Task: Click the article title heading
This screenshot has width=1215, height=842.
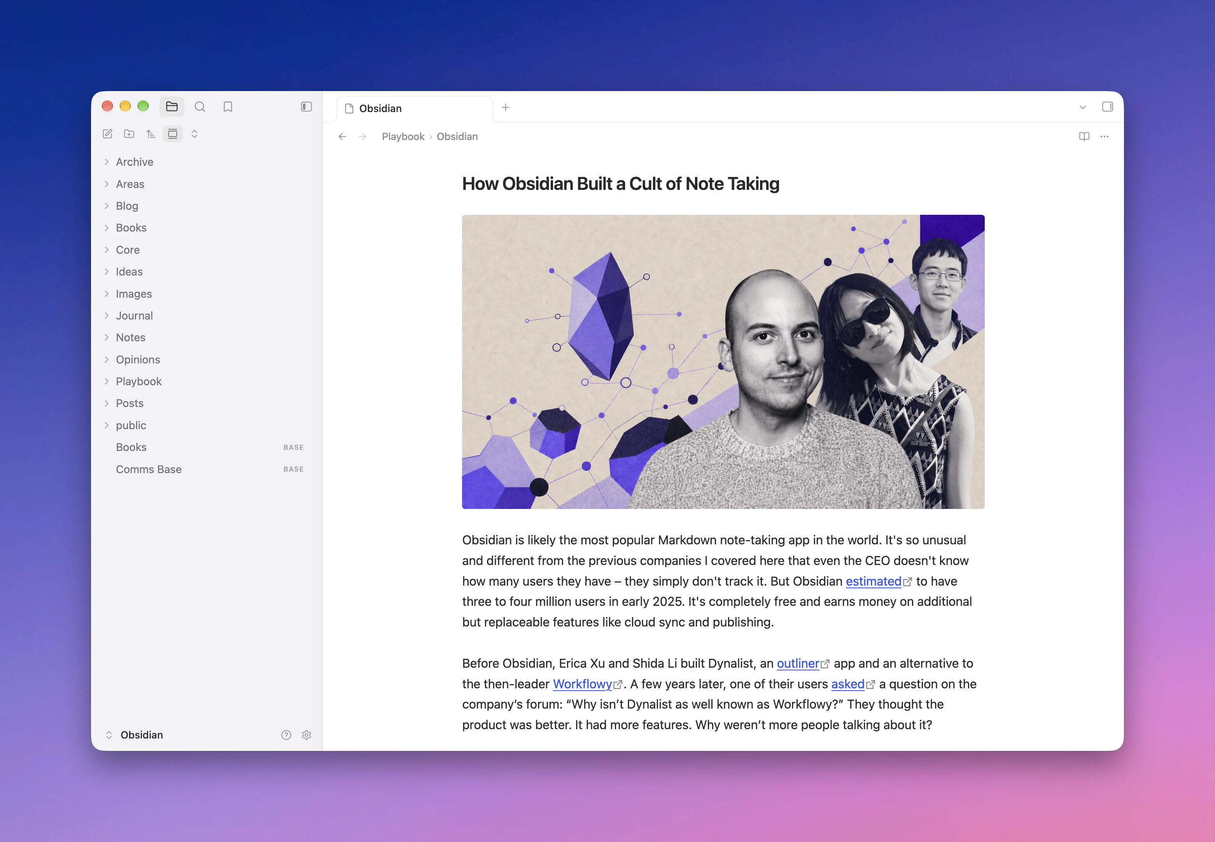Action: pyautogui.click(x=621, y=184)
